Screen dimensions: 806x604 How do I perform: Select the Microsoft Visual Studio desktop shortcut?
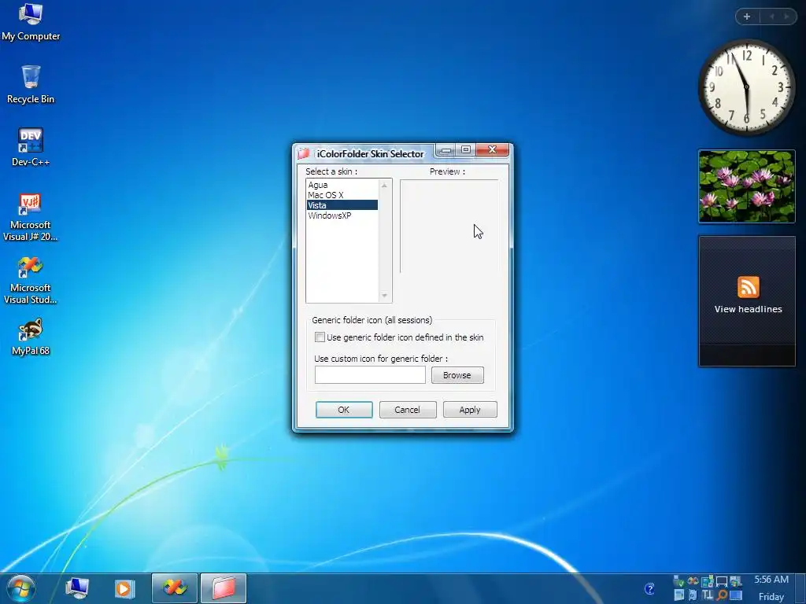31,281
